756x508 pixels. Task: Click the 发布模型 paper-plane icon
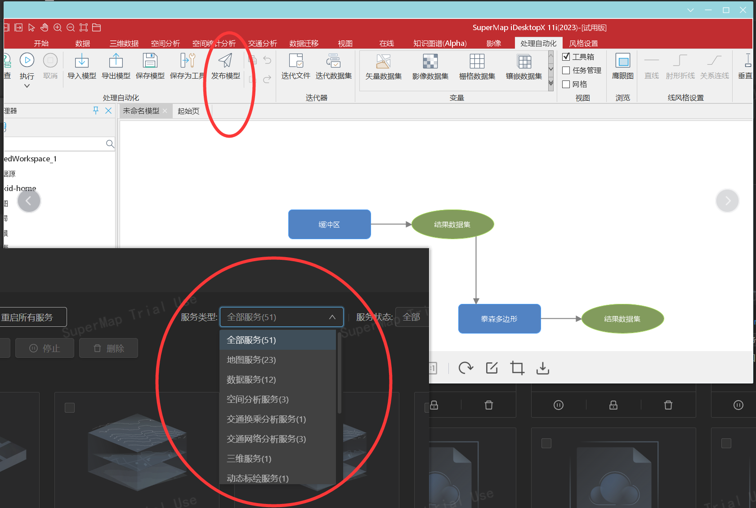(225, 60)
